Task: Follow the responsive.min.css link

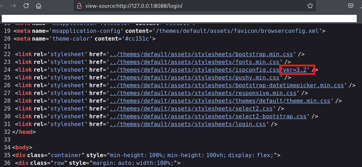Action: [202, 93]
